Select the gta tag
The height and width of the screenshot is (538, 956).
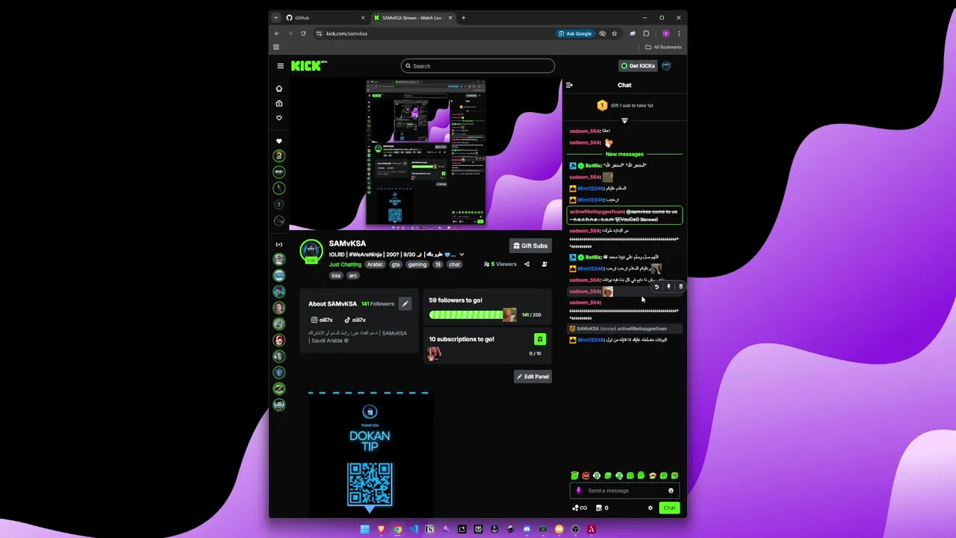pos(396,265)
